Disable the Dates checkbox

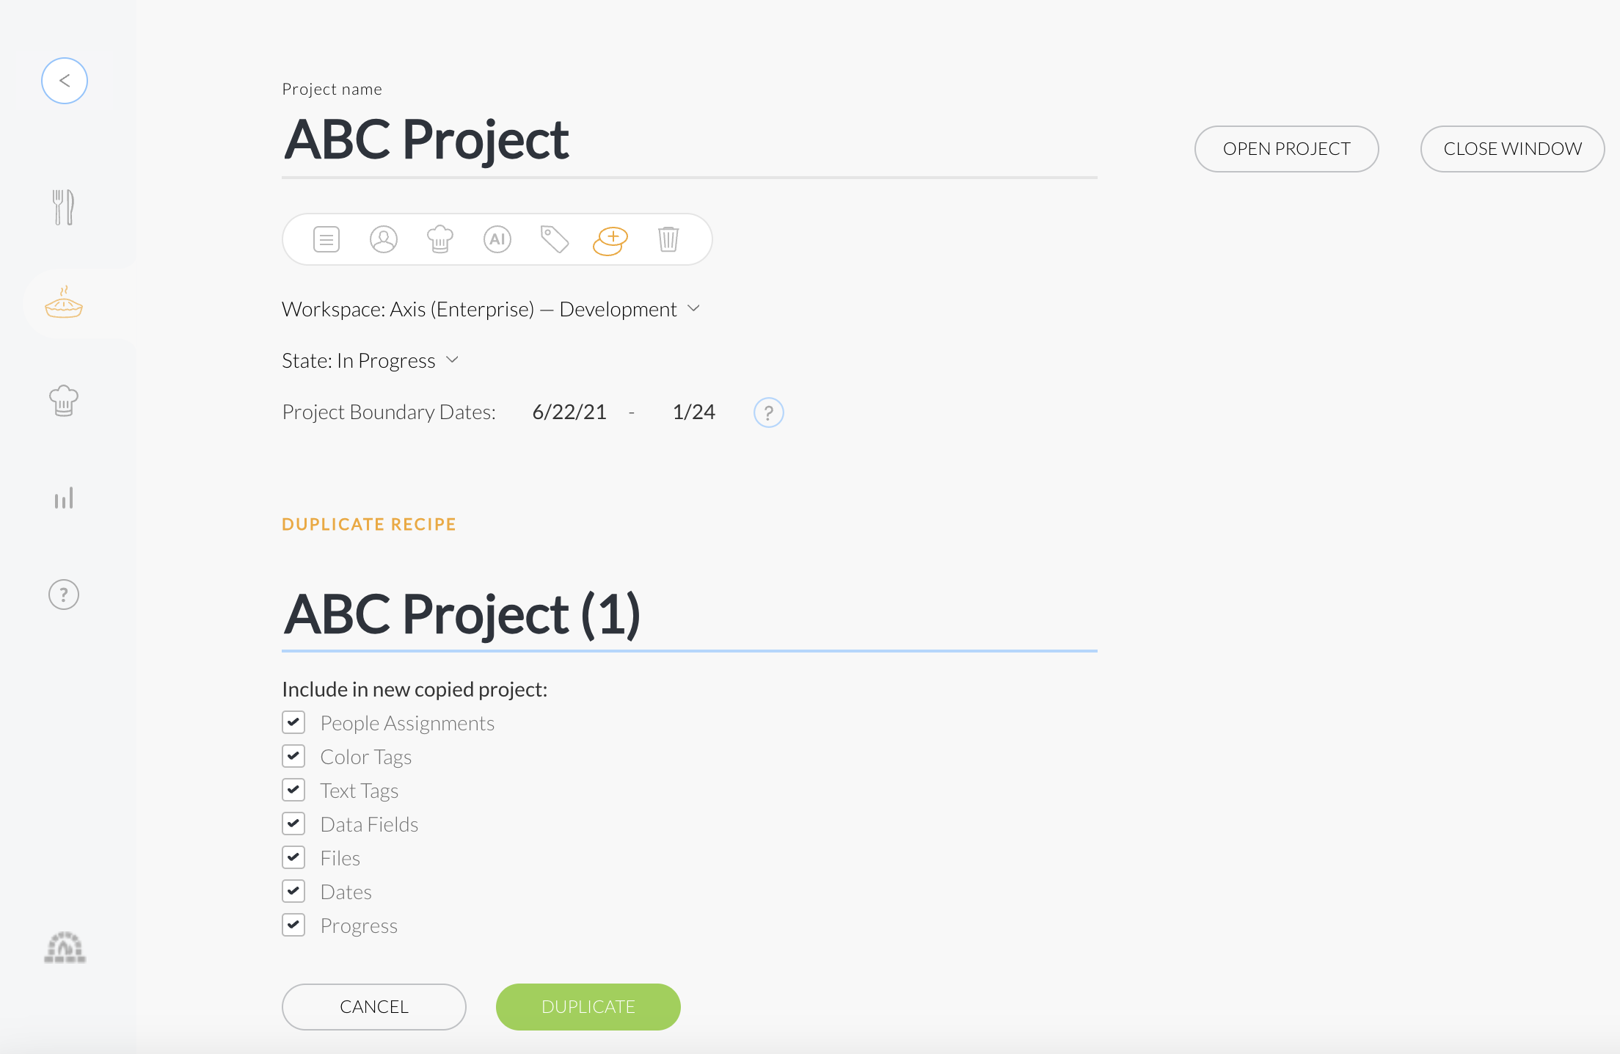click(x=293, y=891)
